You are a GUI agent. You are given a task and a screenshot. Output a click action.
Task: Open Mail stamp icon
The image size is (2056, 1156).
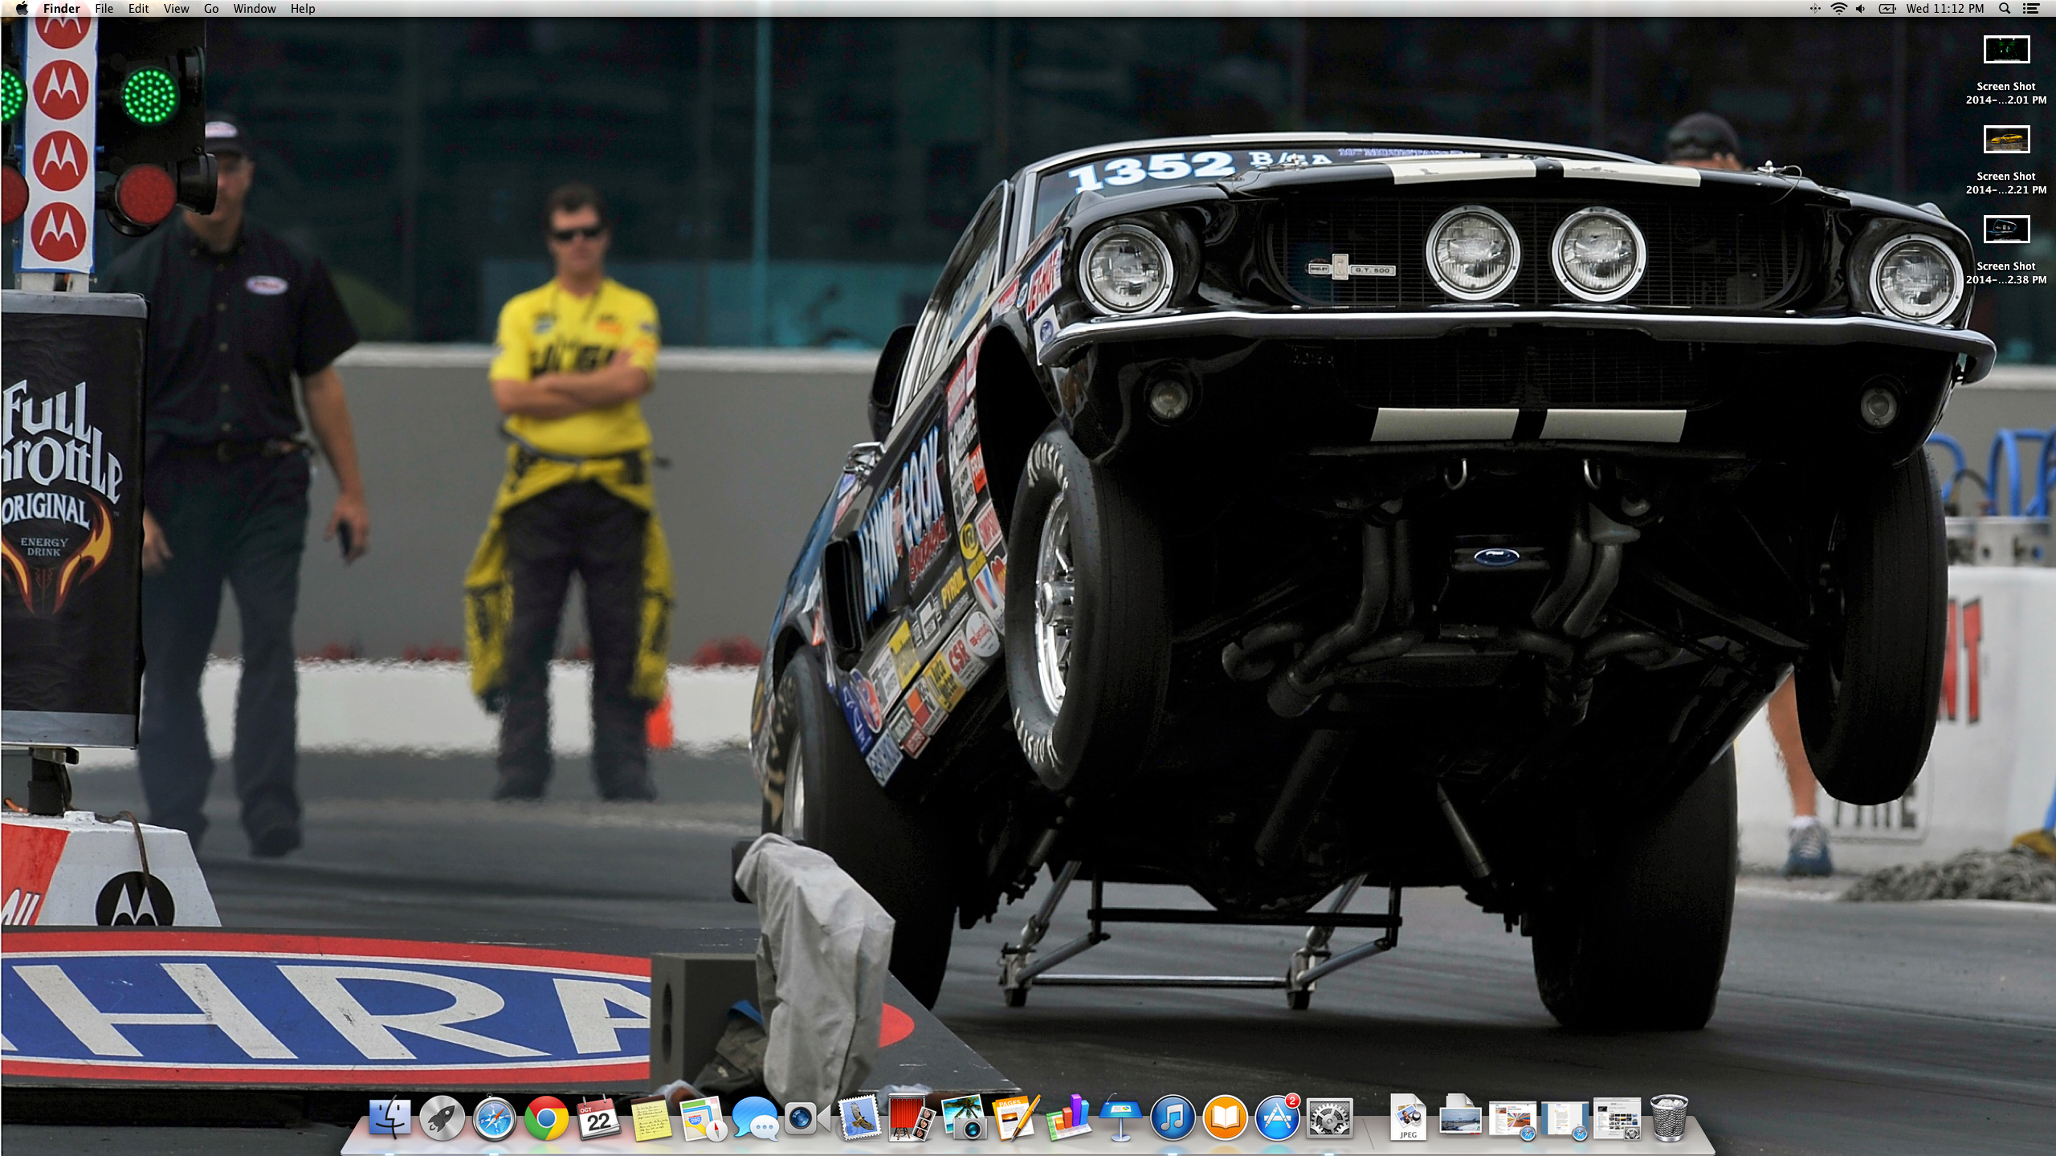click(x=859, y=1117)
